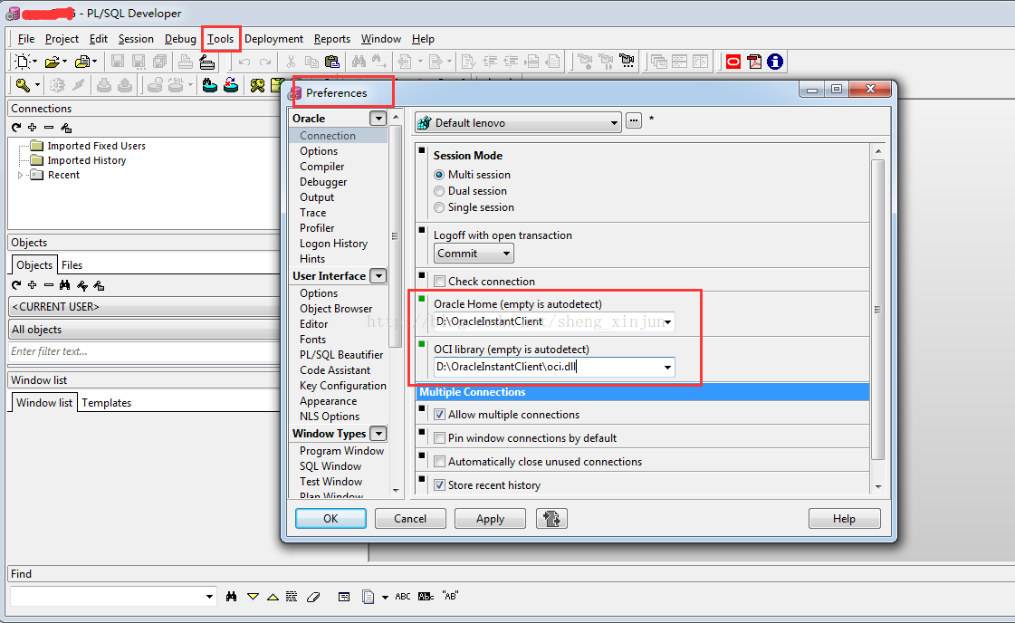
Task: Switch to the Templates tab
Action: (107, 403)
